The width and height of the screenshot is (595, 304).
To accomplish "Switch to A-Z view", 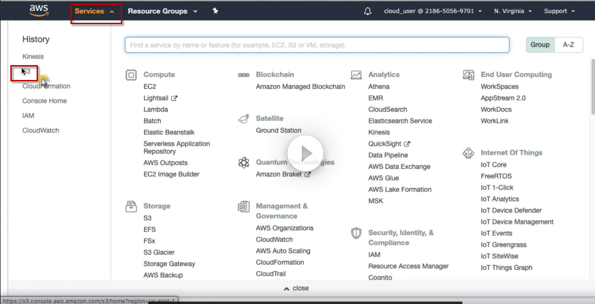I will click(x=568, y=45).
